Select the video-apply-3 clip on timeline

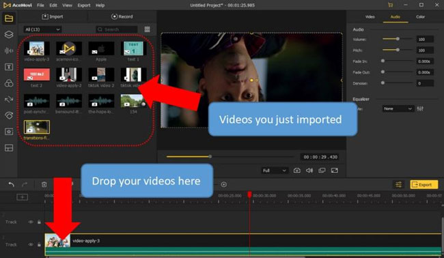pos(244,245)
